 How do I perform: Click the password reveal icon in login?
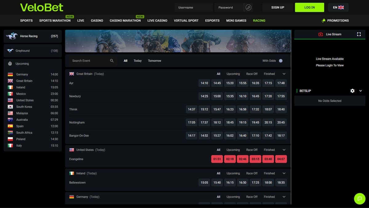(248, 7)
